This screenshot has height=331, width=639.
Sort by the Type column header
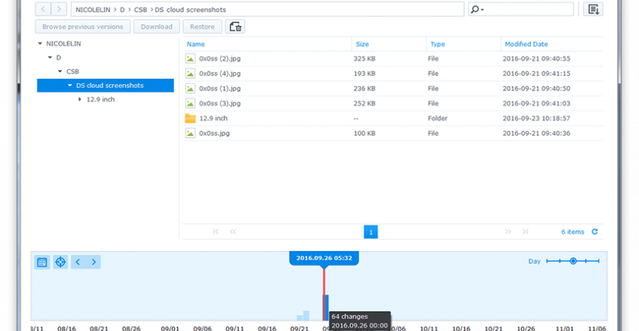click(438, 44)
